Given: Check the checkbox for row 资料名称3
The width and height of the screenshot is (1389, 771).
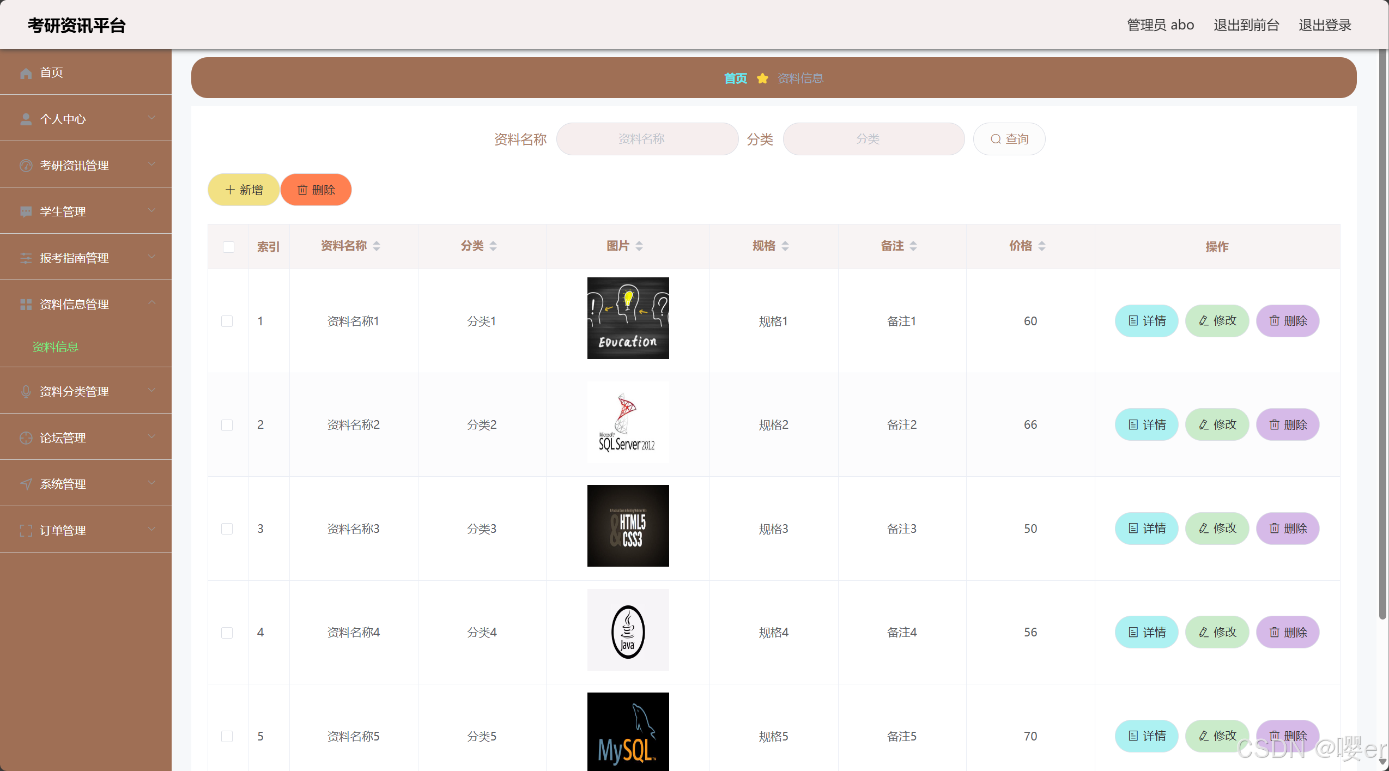Looking at the screenshot, I should [227, 529].
